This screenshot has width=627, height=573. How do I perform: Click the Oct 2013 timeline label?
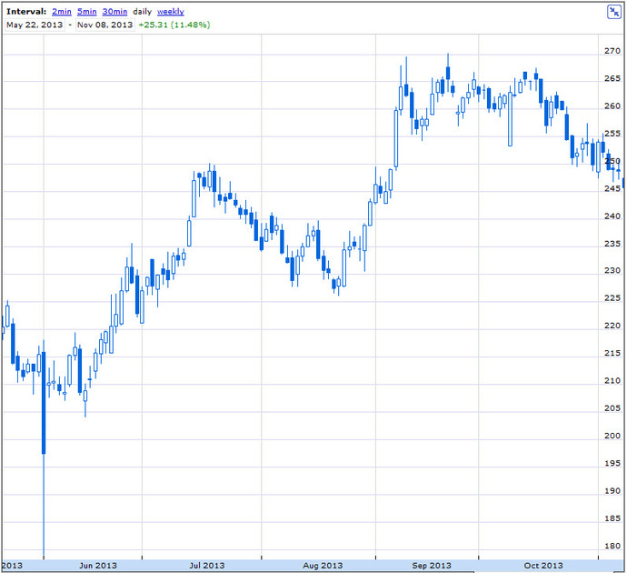543,566
